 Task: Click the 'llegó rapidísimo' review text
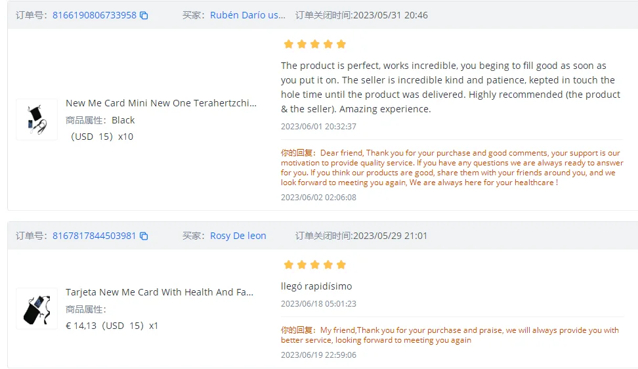[316, 286]
